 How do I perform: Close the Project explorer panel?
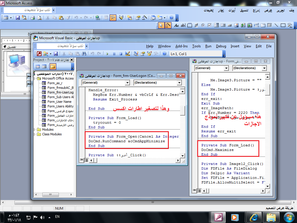(72, 60)
